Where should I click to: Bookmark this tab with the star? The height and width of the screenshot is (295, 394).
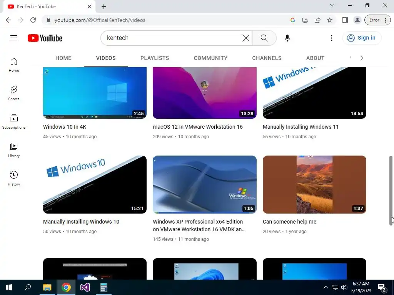(330, 20)
